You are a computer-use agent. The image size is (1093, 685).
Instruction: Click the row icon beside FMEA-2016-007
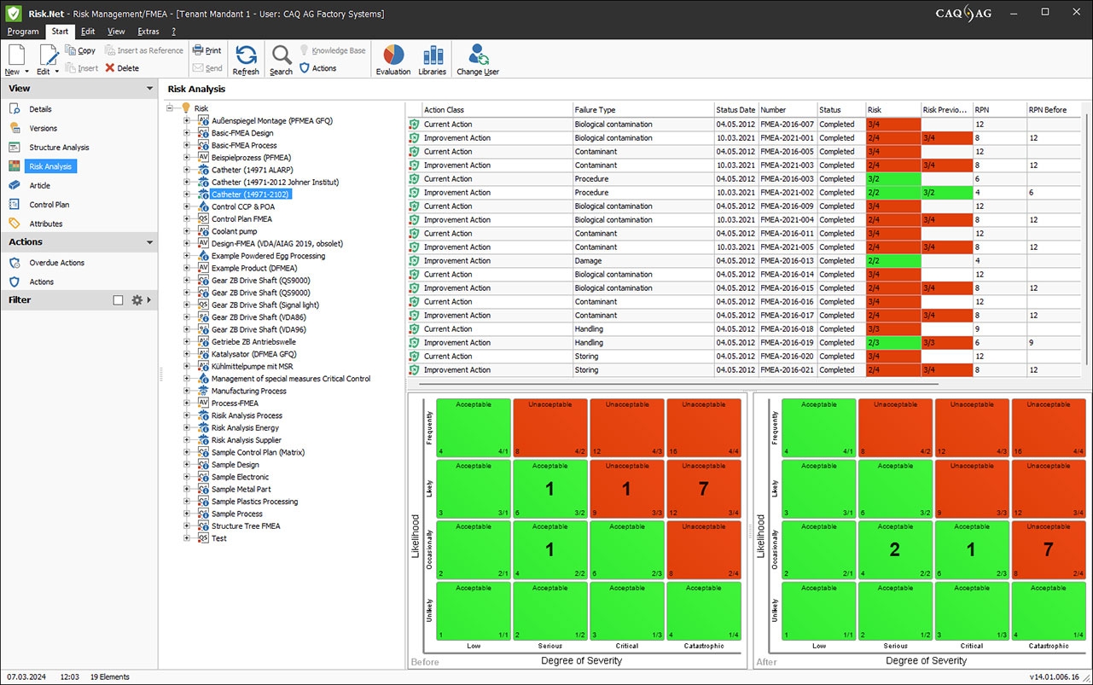coord(414,125)
